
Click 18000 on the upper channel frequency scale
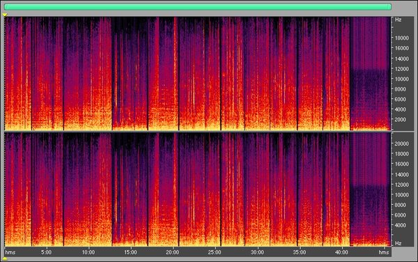point(402,38)
